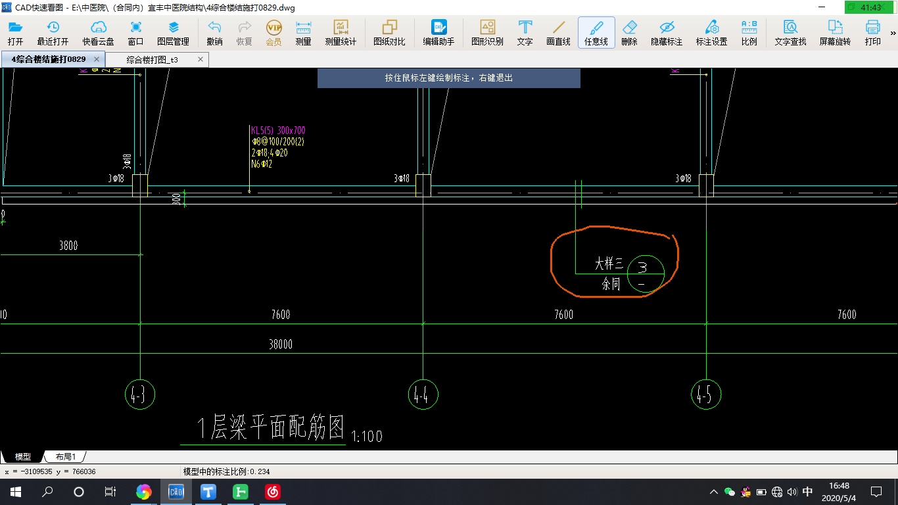Screen dimensions: 898x505
Task: Expand toolbar overflow chevron
Action: [893, 33]
